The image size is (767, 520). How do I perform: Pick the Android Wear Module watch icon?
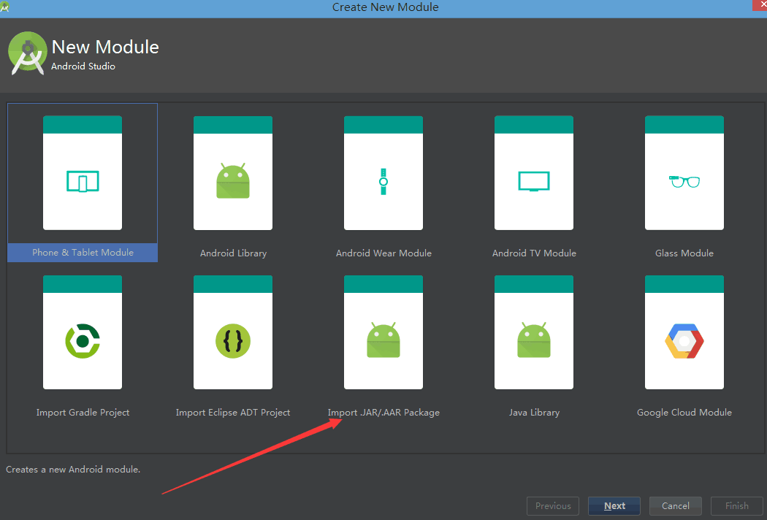[x=383, y=181]
